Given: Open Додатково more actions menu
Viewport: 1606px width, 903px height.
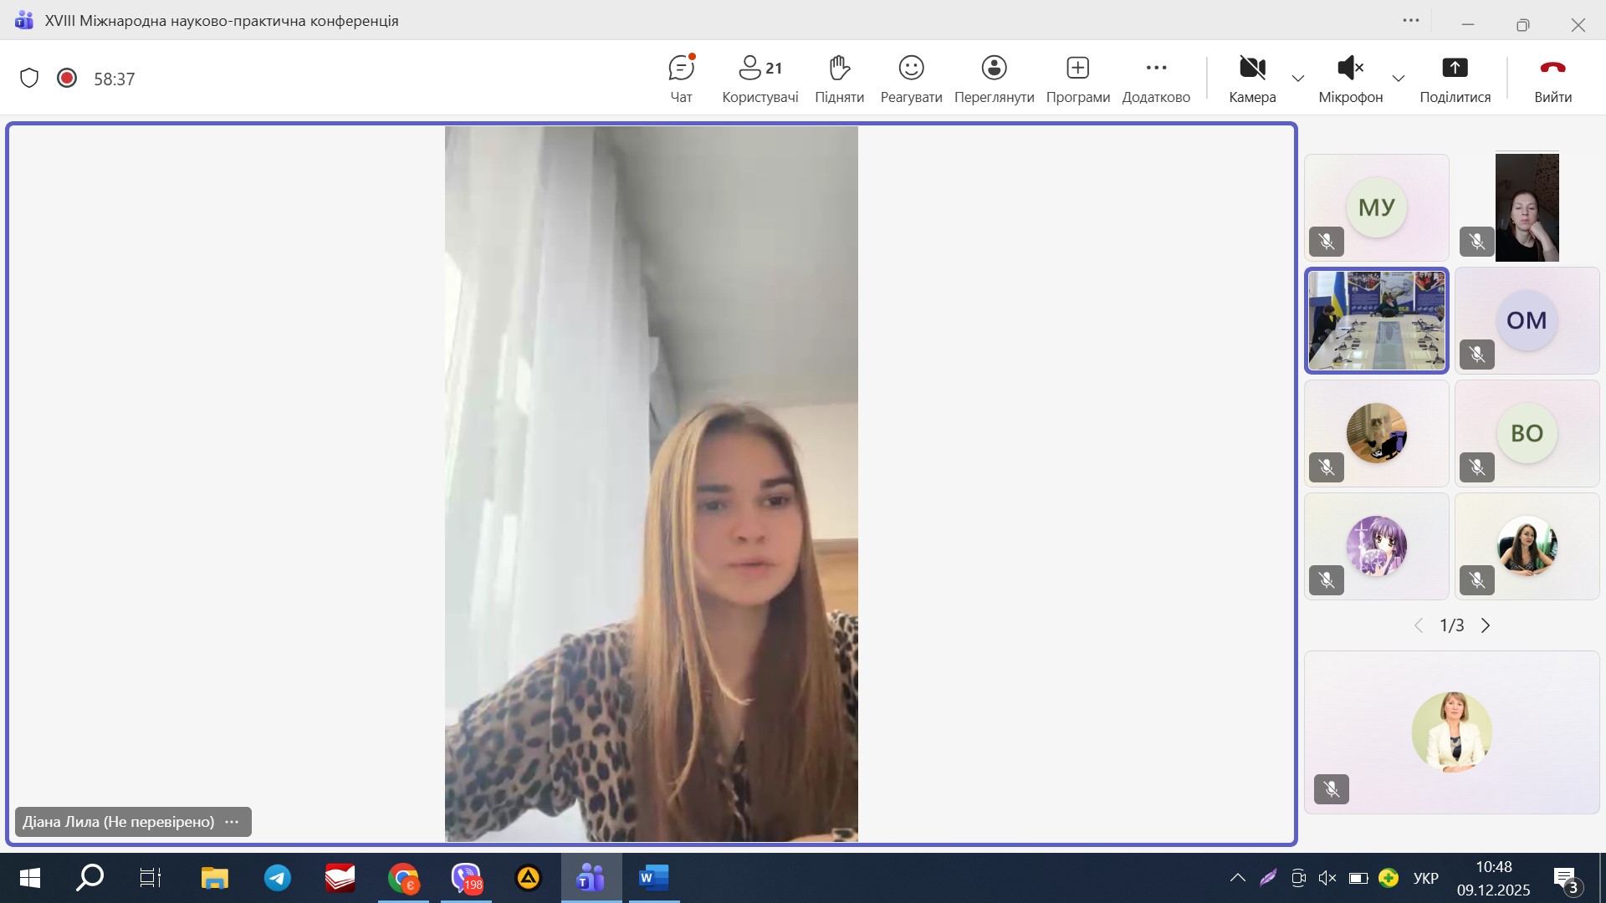Looking at the screenshot, I should pyautogui.click(x=1156, y=79).
